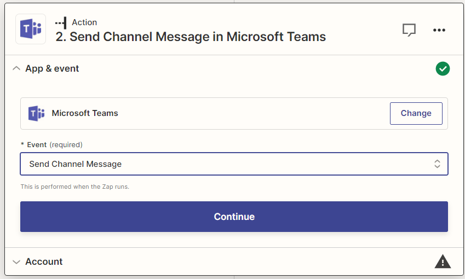Click the Event required field label
The image size is (465, 279).
click(51, 145)
